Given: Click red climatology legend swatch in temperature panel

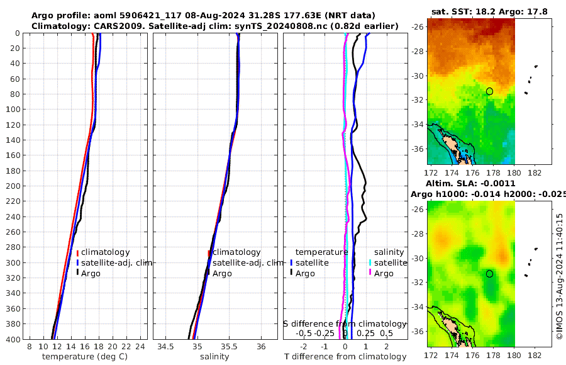Looking at the screenshot, I should point(77,253).
